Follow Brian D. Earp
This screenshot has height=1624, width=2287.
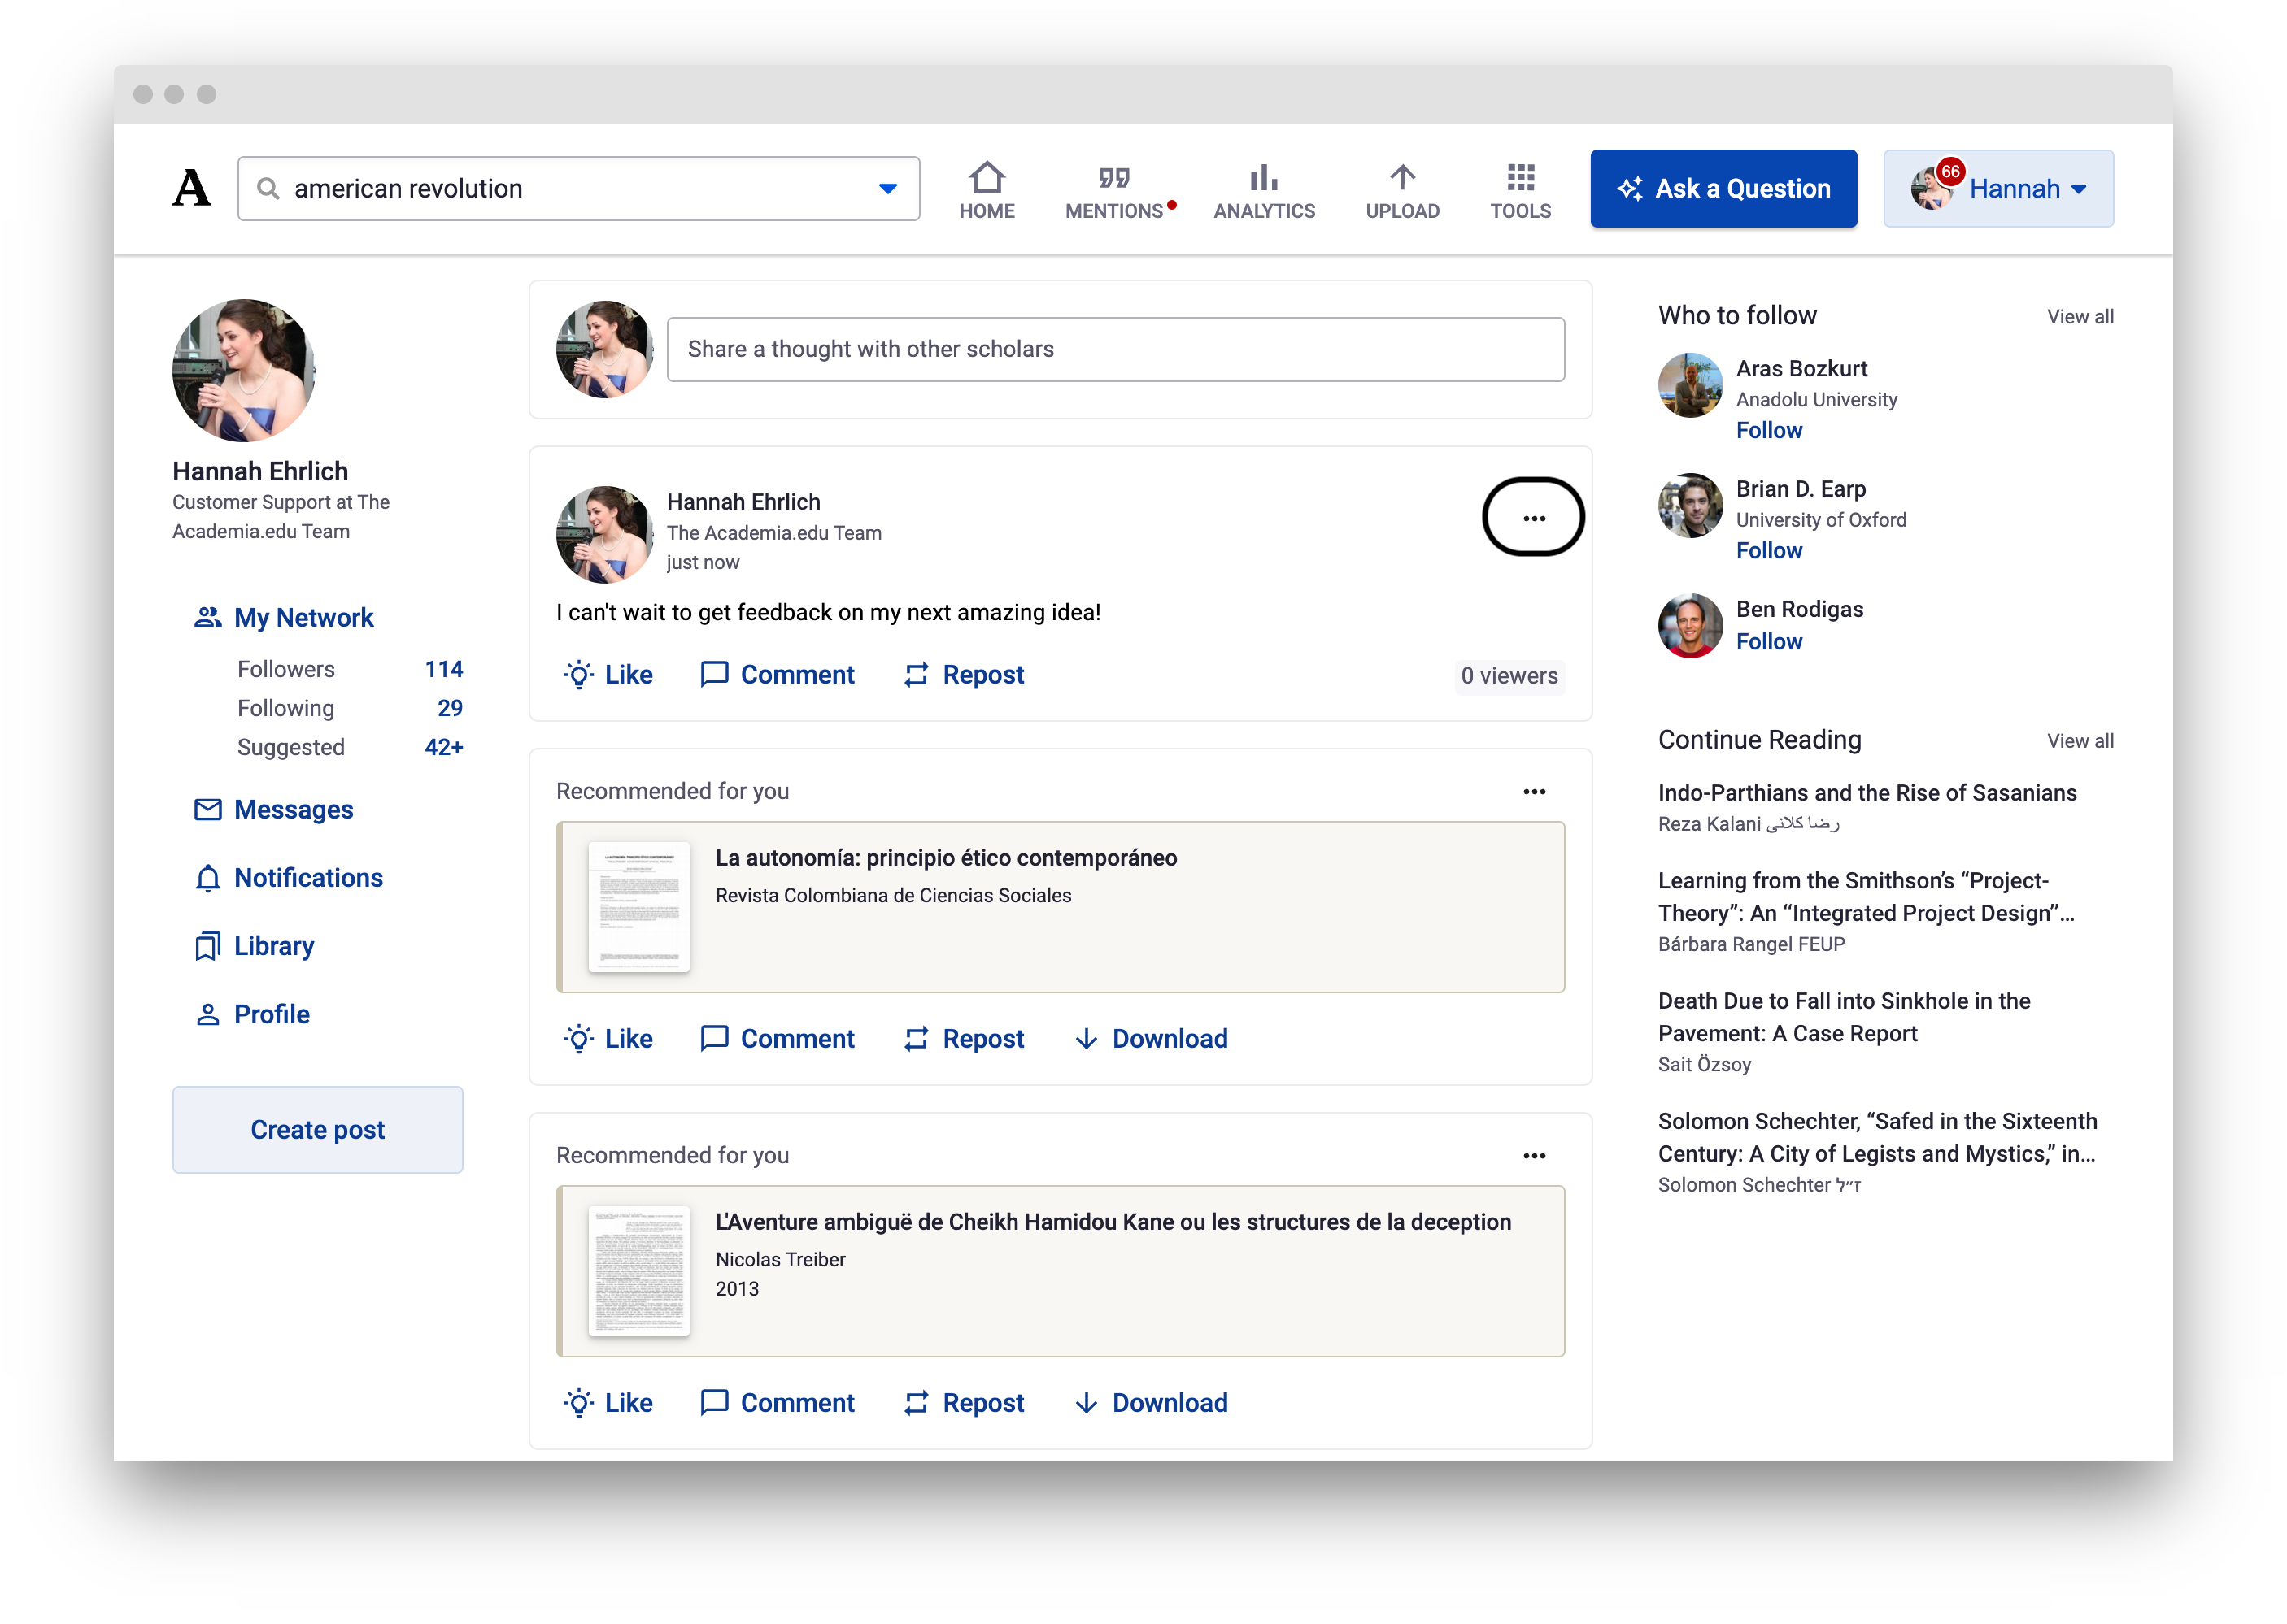(1769, 550)
